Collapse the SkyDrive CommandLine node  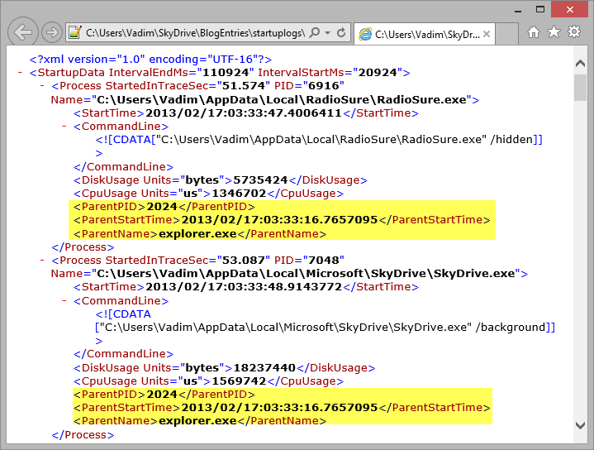[x=64, y=300]
